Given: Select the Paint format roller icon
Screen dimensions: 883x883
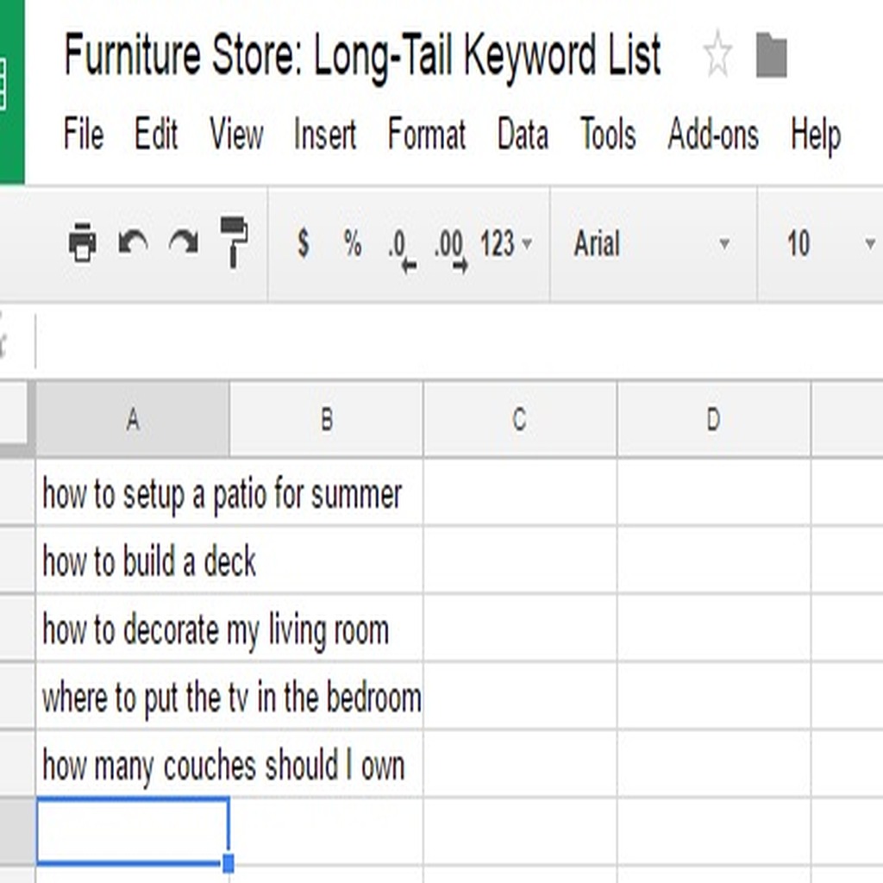Looking at the screenshot, I should click(234, 242).
